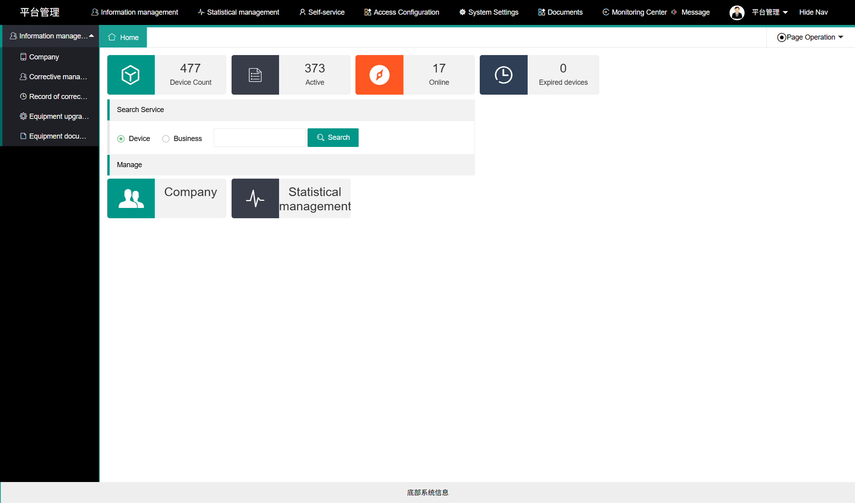Screen dimensions: 855x503
Task: Open Statistical management top menu
Action: pos(239,12)
